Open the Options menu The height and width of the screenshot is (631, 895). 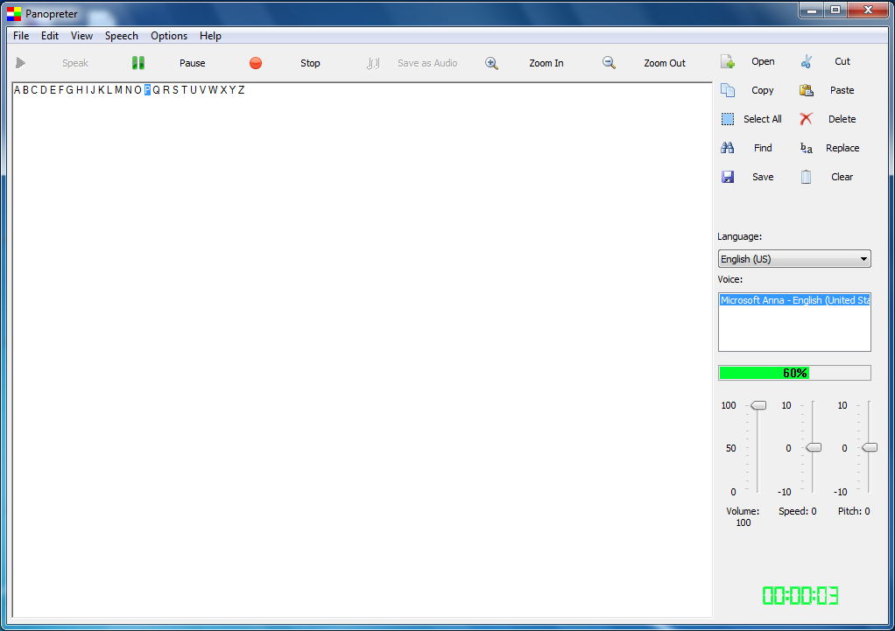168,36
